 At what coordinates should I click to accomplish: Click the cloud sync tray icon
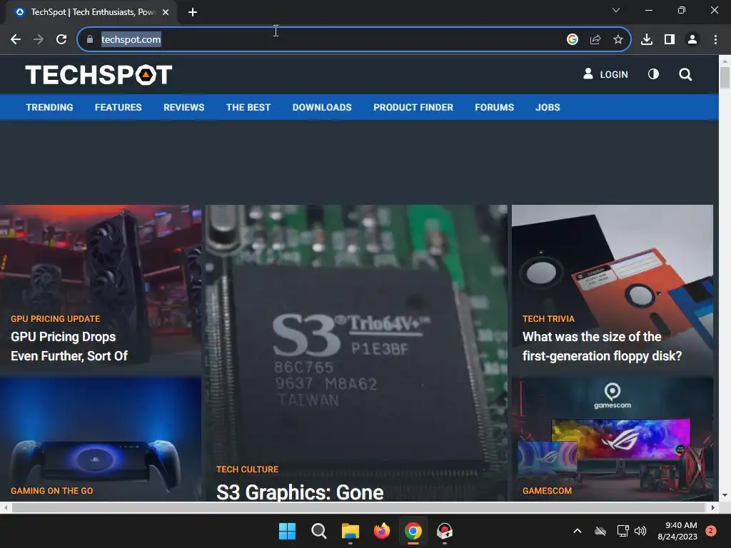(600, 531)
